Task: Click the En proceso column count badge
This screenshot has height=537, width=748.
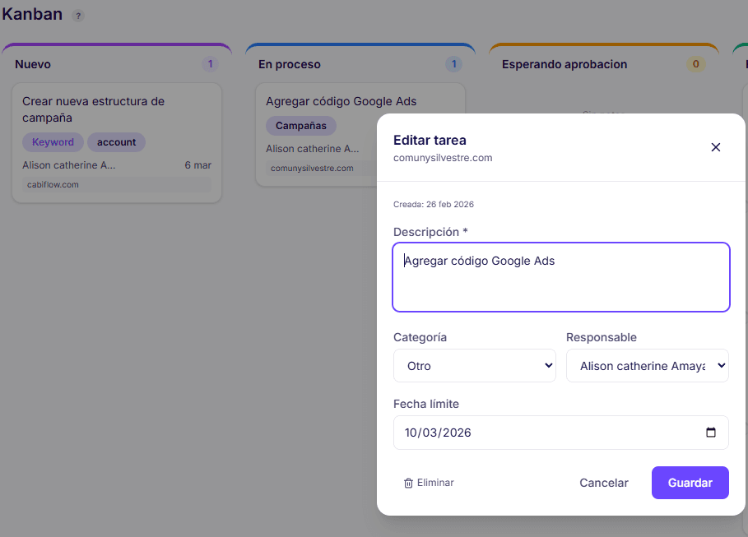Action: [453, 63]
